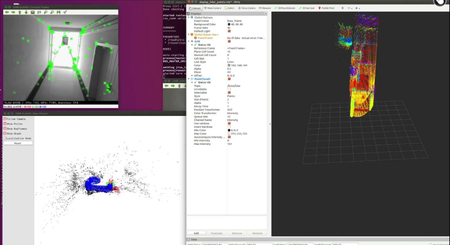Click the Background Color swatch
The width and height of the screenshot is (450, 245).
pyautogui.click(x=229, y=24)
